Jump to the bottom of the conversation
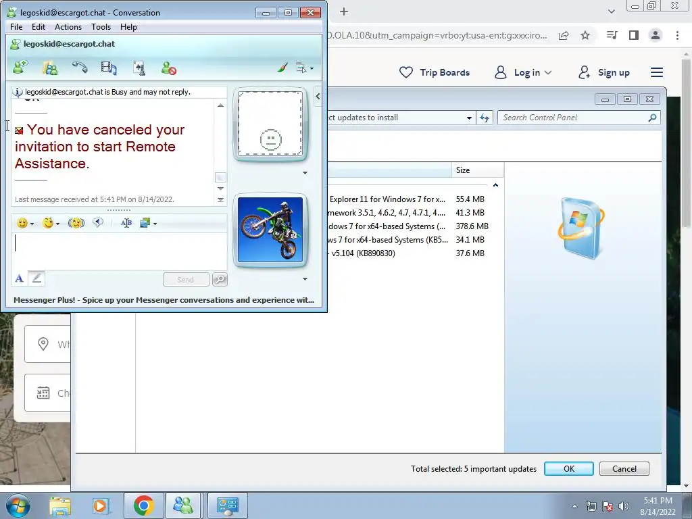 220,200
